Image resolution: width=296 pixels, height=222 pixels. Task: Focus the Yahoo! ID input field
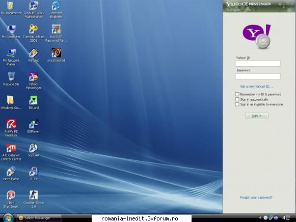(x=258, y=64)
